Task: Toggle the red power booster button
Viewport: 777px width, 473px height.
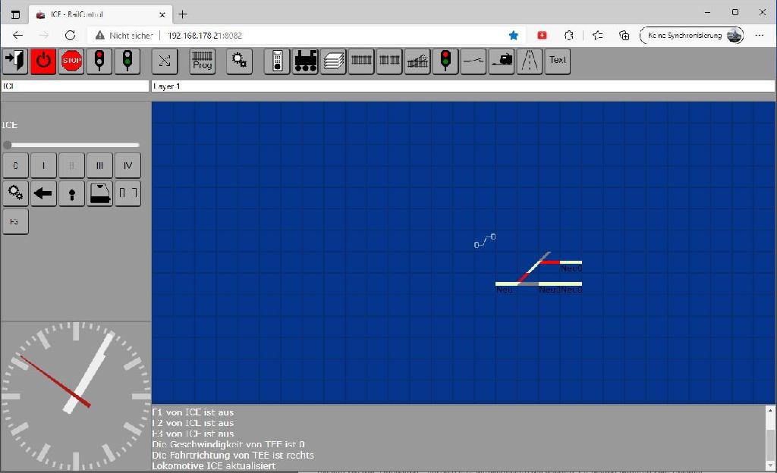Action: pos(43,61)
